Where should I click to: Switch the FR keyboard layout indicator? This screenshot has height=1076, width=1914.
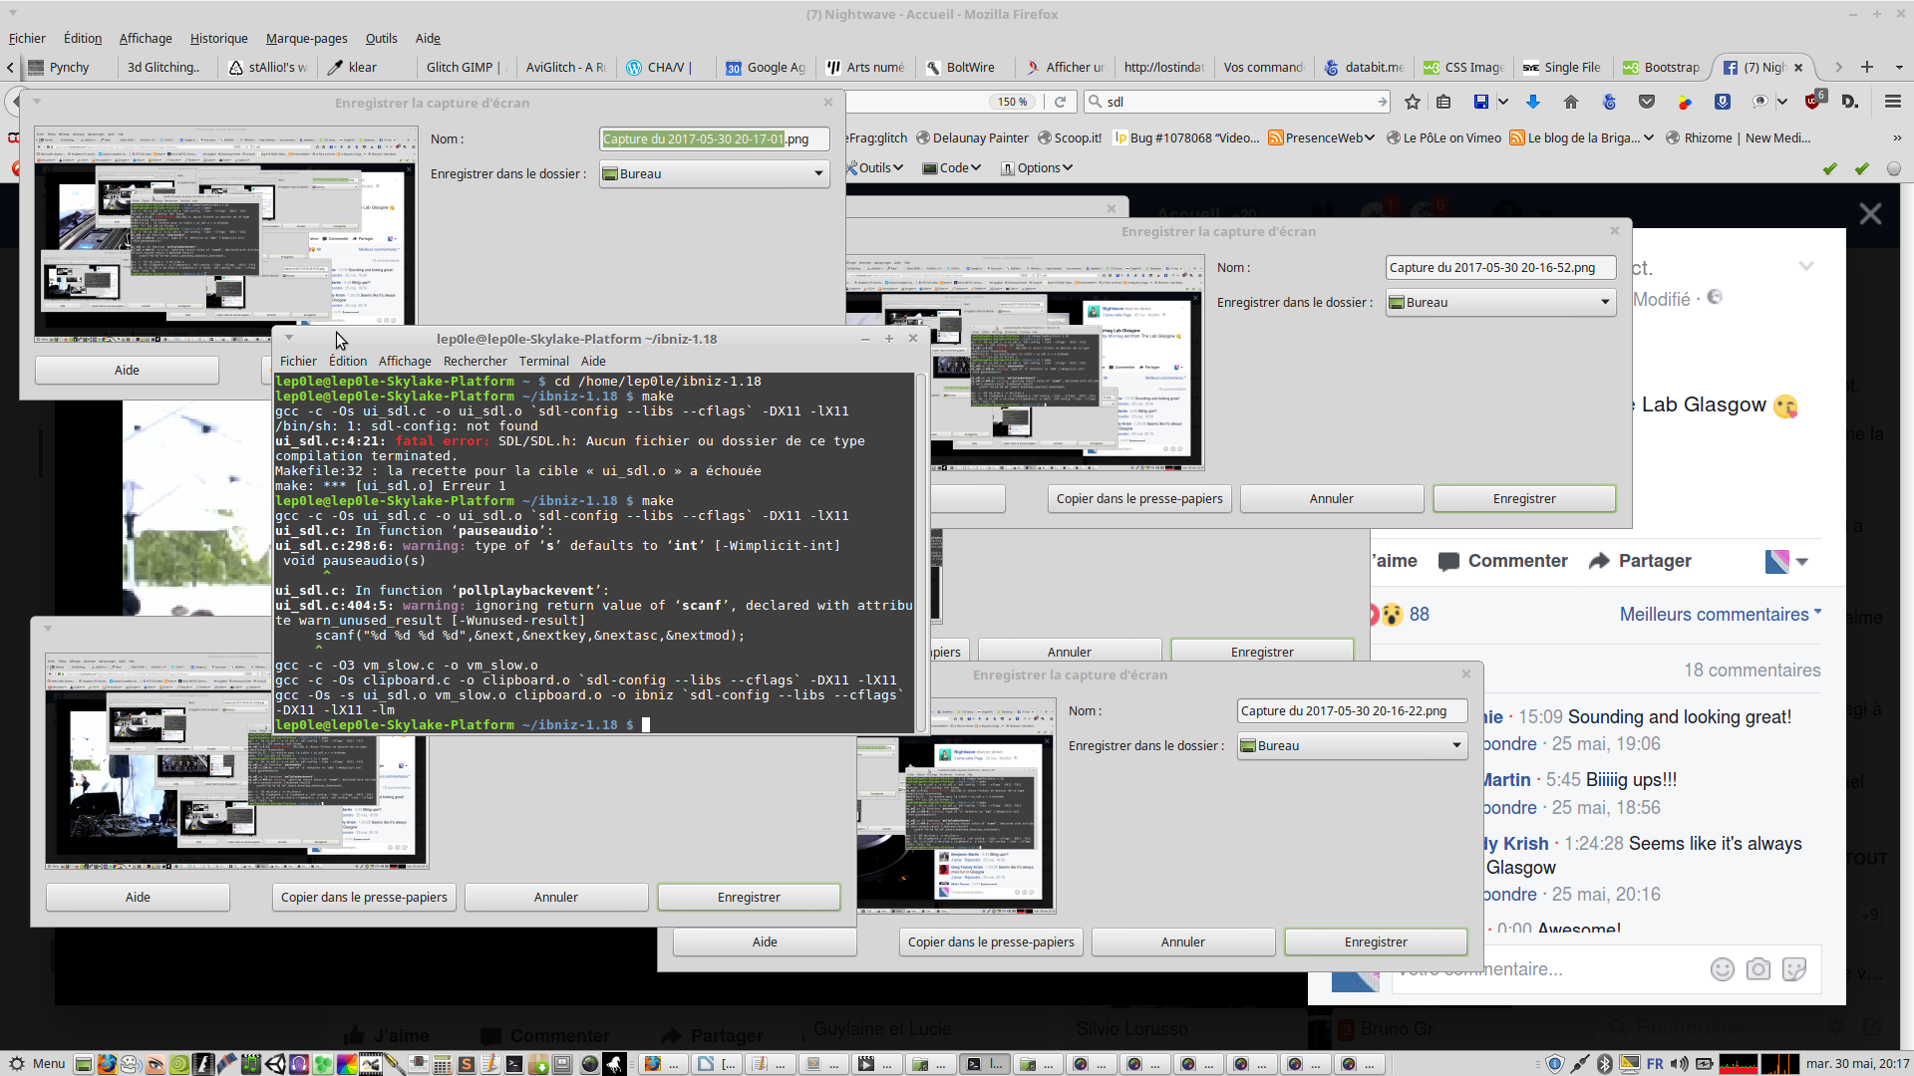1655,1064
